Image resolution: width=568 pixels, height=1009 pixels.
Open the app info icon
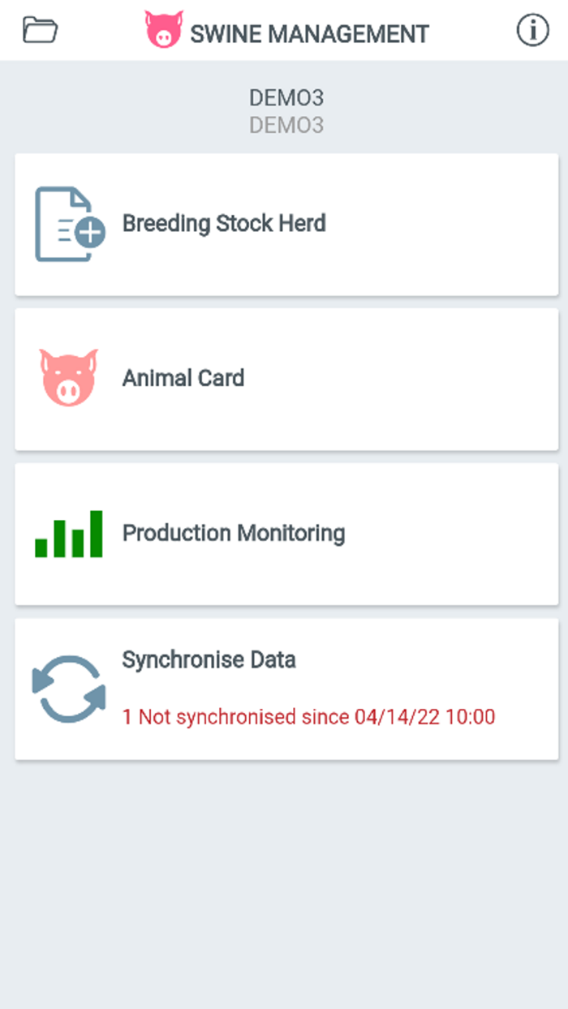coord(532,31)
